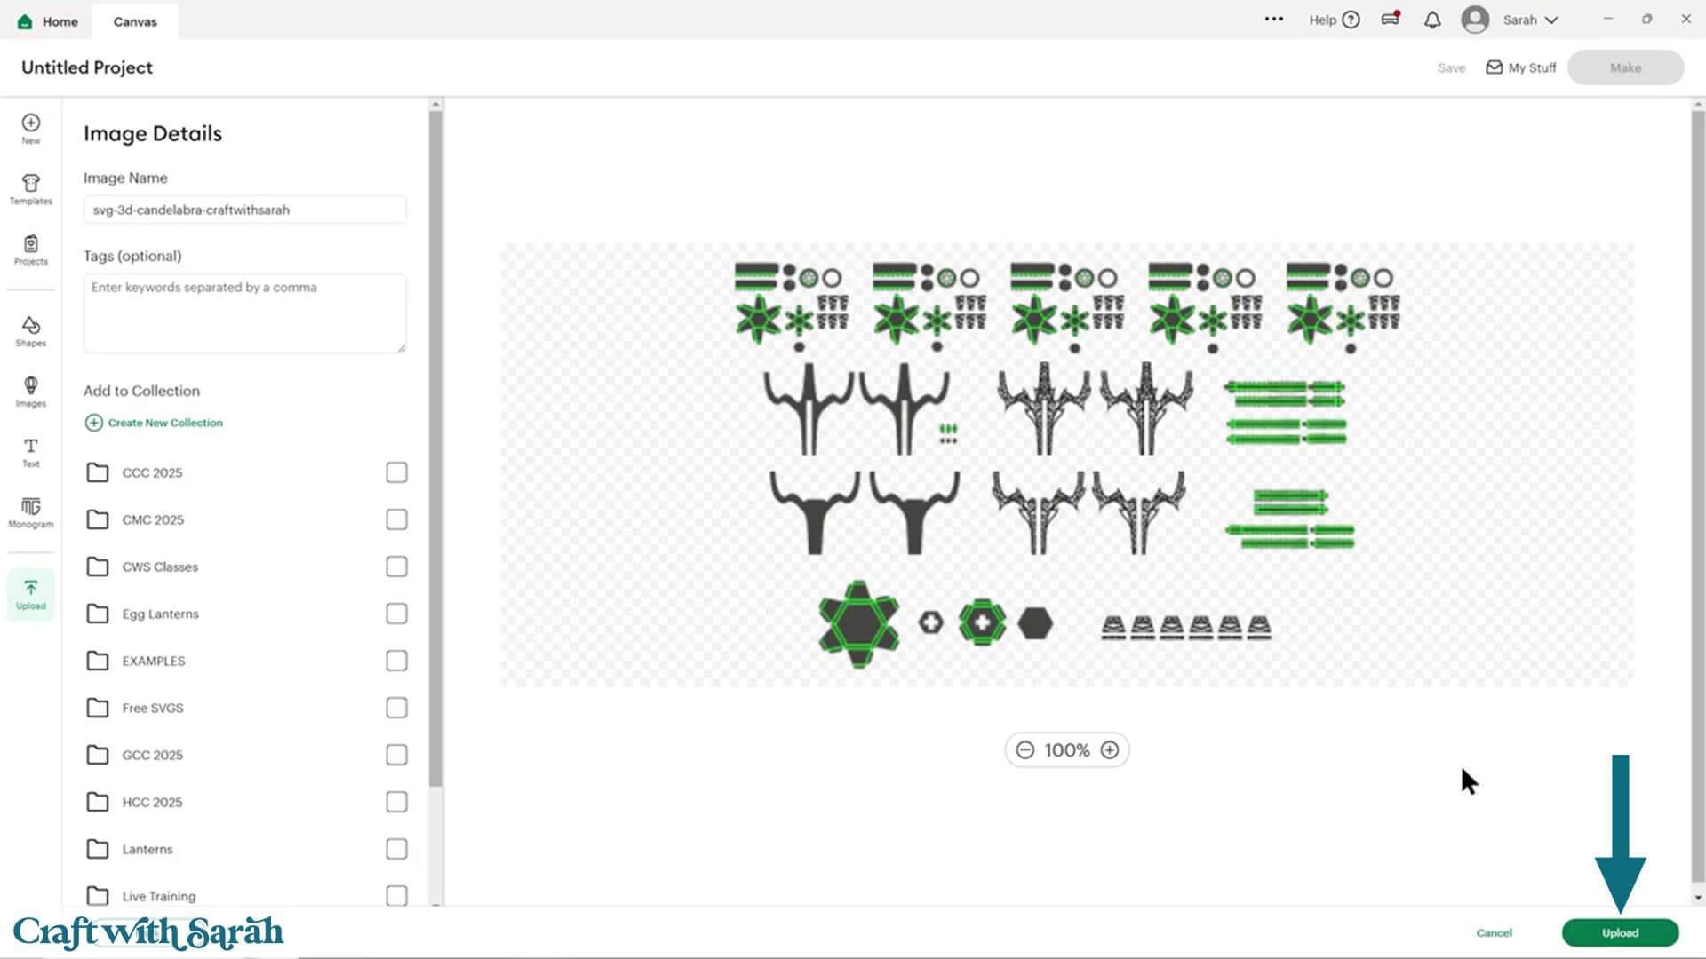Open the Images library icon

pos(31,392)
